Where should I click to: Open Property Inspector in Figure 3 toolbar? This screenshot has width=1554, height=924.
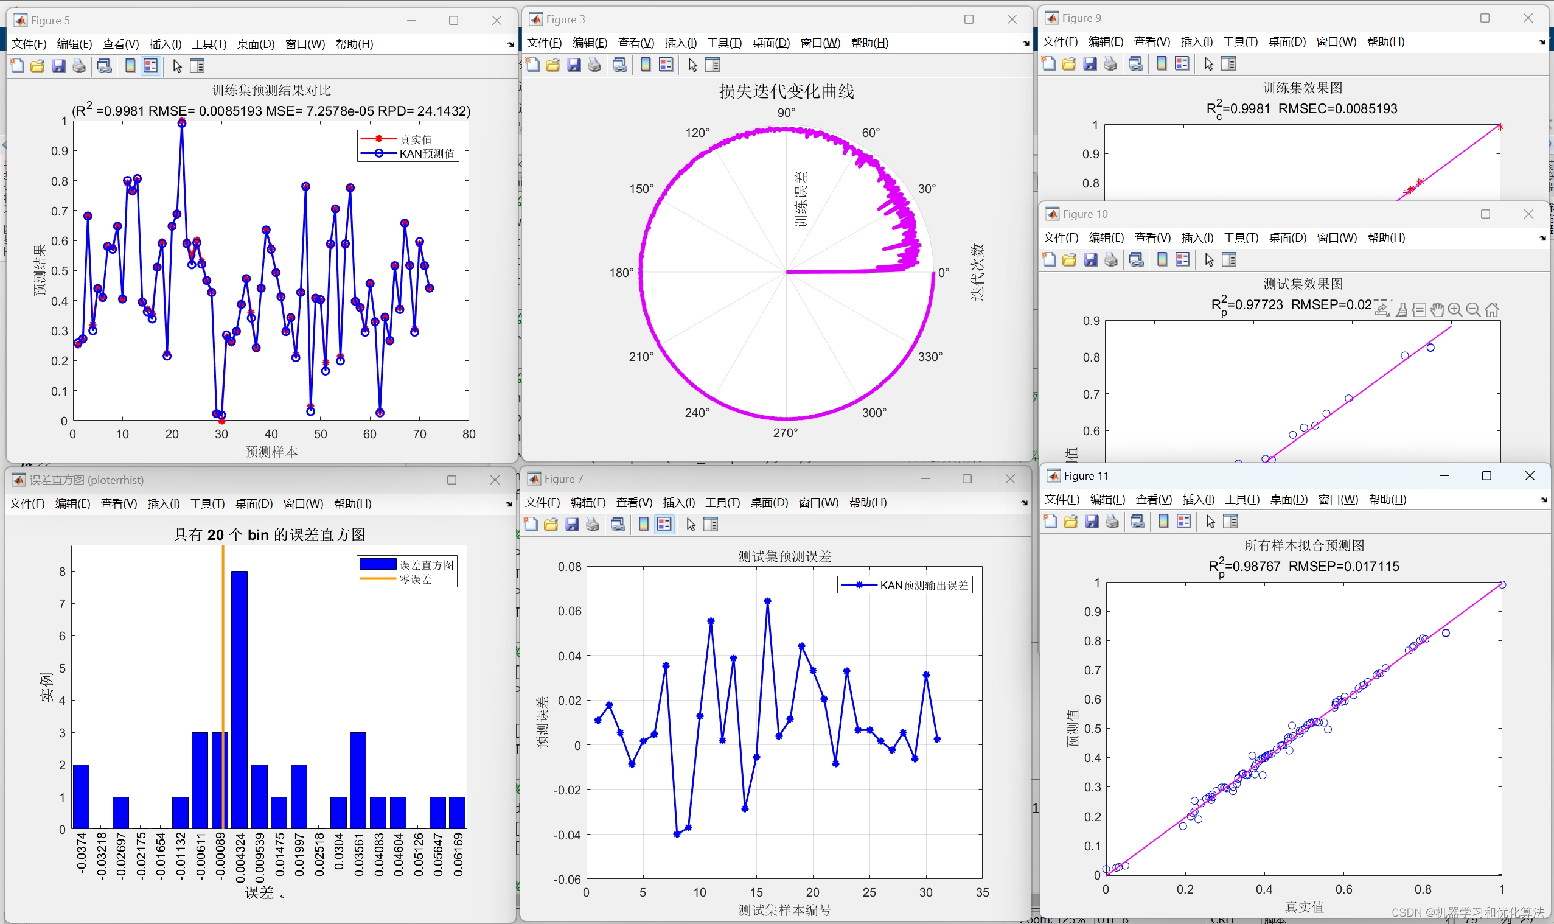(x=713, y=65)
